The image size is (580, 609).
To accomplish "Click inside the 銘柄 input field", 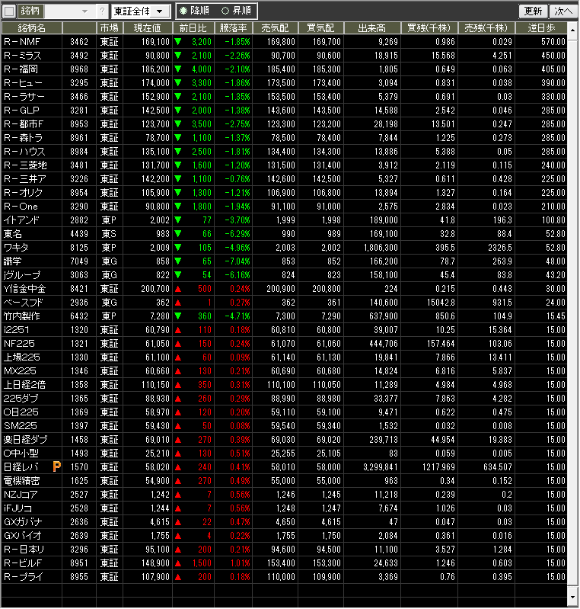I will [61, 11].
